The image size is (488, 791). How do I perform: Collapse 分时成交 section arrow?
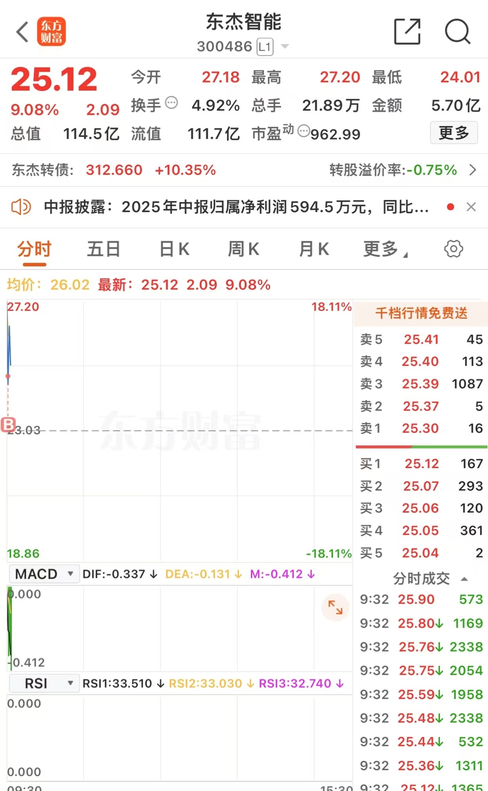[464, 579]
